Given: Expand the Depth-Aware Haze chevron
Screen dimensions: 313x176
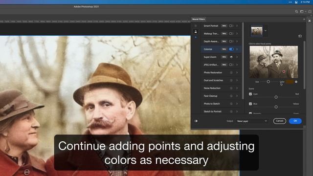Looking at the screenshot, I should point(237,42).
